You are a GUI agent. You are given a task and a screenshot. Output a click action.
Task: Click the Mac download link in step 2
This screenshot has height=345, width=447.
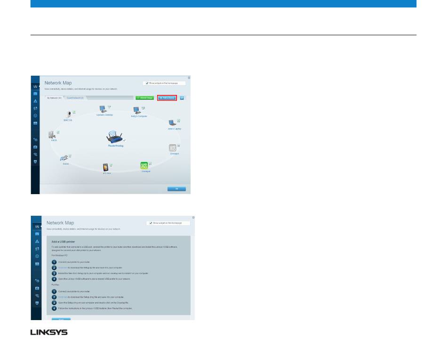point(64,297)
